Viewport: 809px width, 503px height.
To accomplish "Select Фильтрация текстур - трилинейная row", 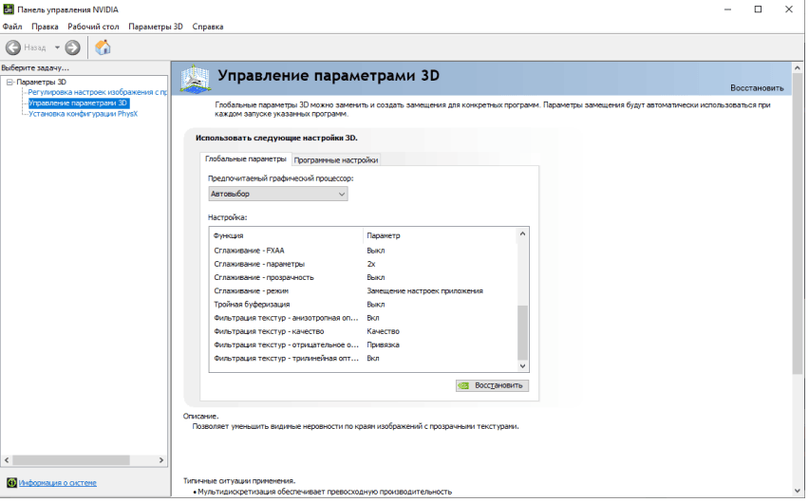I will point(365,360).
